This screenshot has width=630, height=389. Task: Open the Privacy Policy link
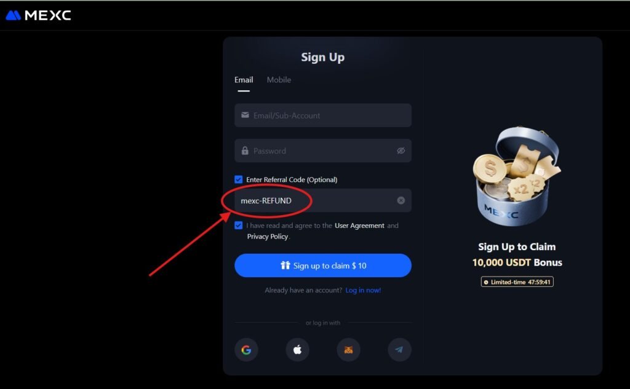(267, 237)
